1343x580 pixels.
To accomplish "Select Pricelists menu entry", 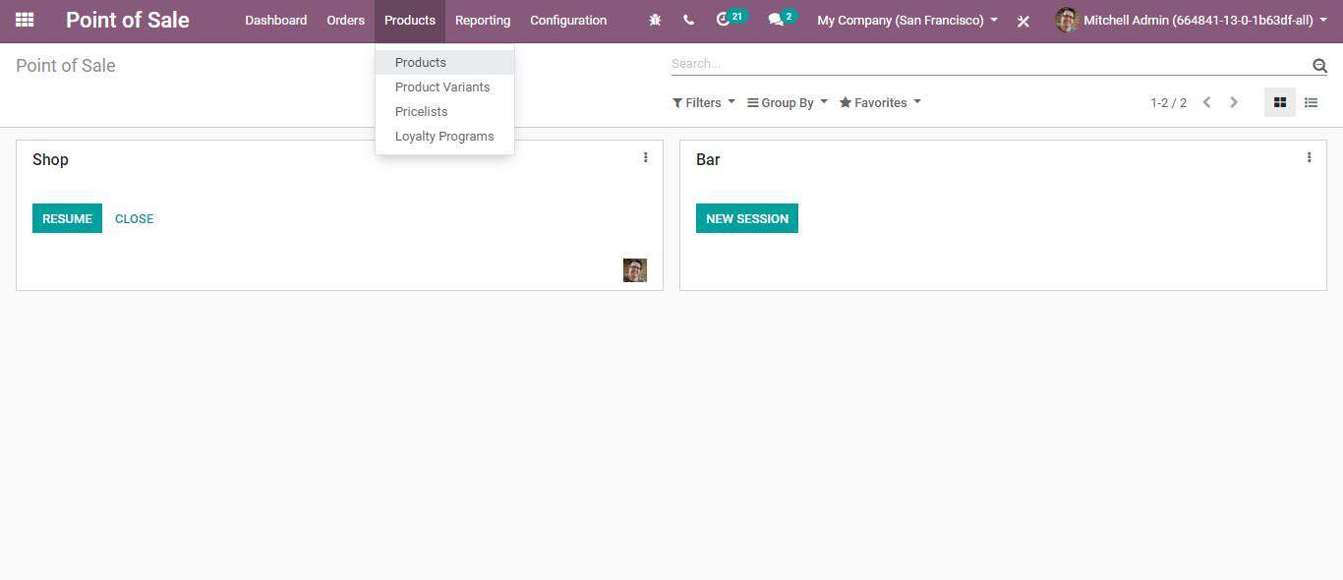I will tap(444, 111).
